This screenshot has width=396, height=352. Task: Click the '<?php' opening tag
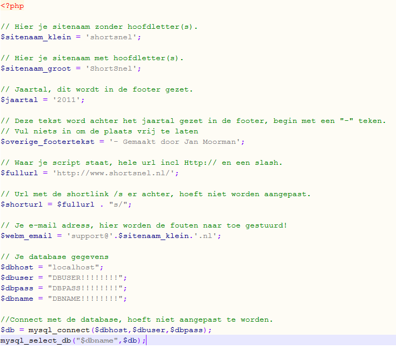pos(12,6)
